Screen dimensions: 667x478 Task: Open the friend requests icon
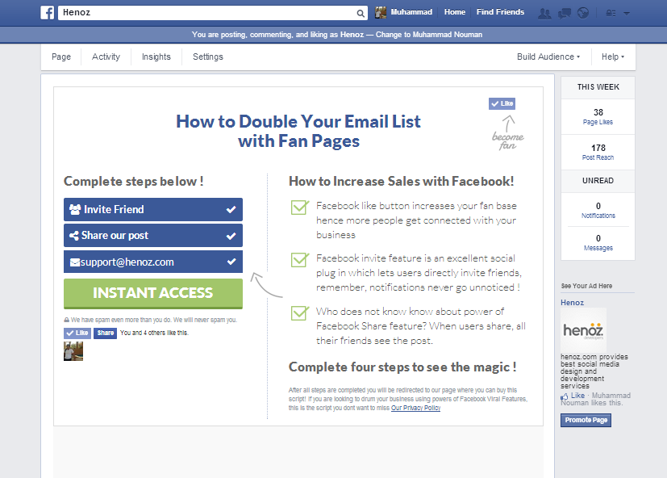[x=544, y=13]
